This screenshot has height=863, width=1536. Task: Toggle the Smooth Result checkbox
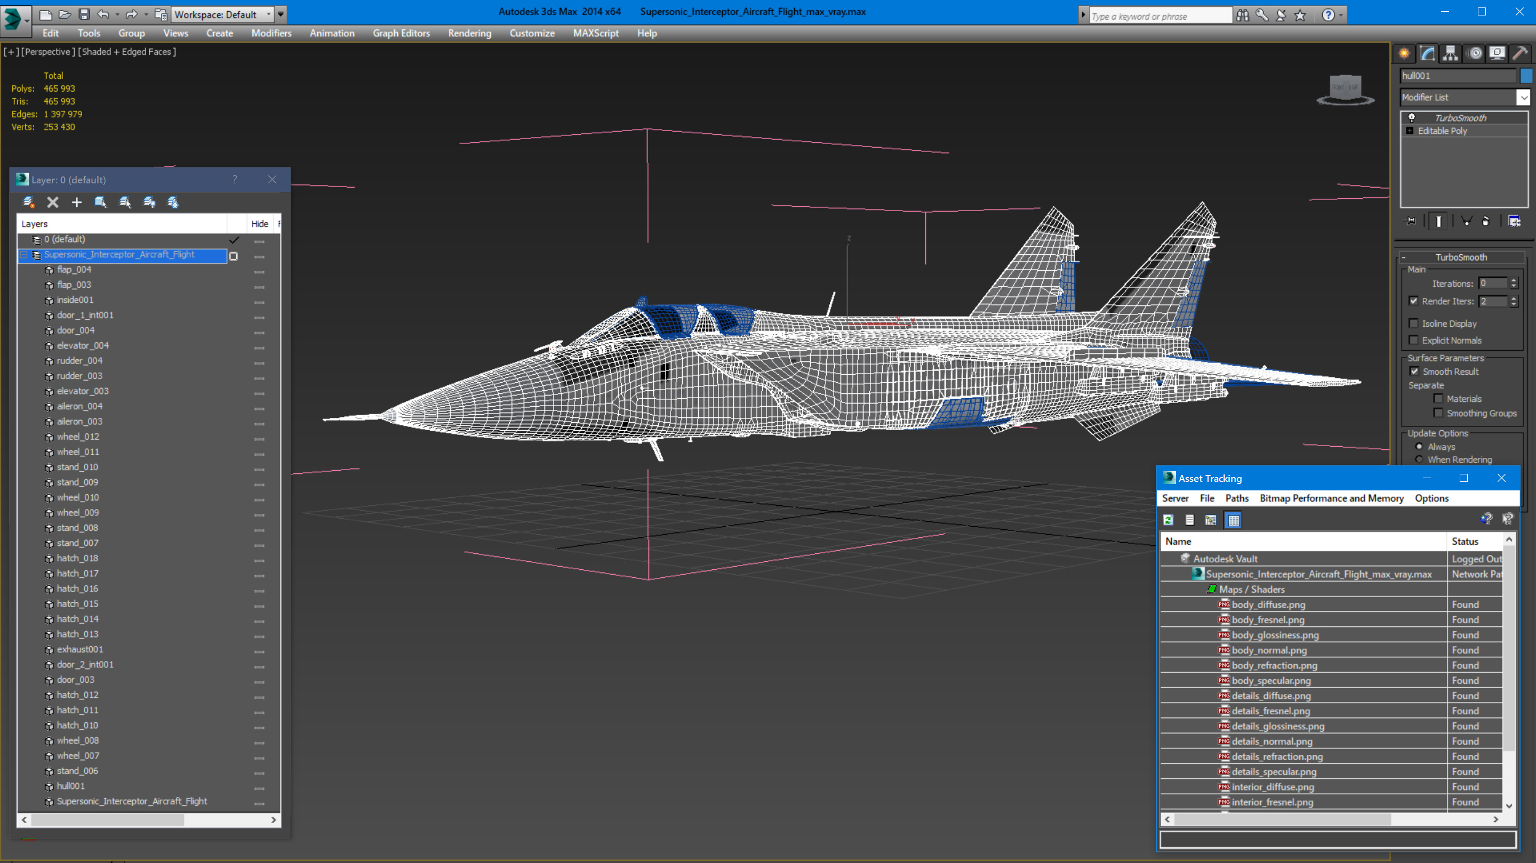click(1414, 372)
